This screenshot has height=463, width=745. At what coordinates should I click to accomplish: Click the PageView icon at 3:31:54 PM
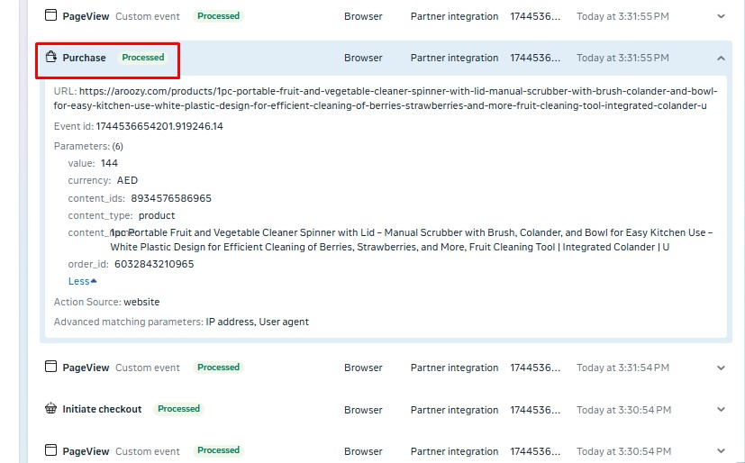(51, 368)
